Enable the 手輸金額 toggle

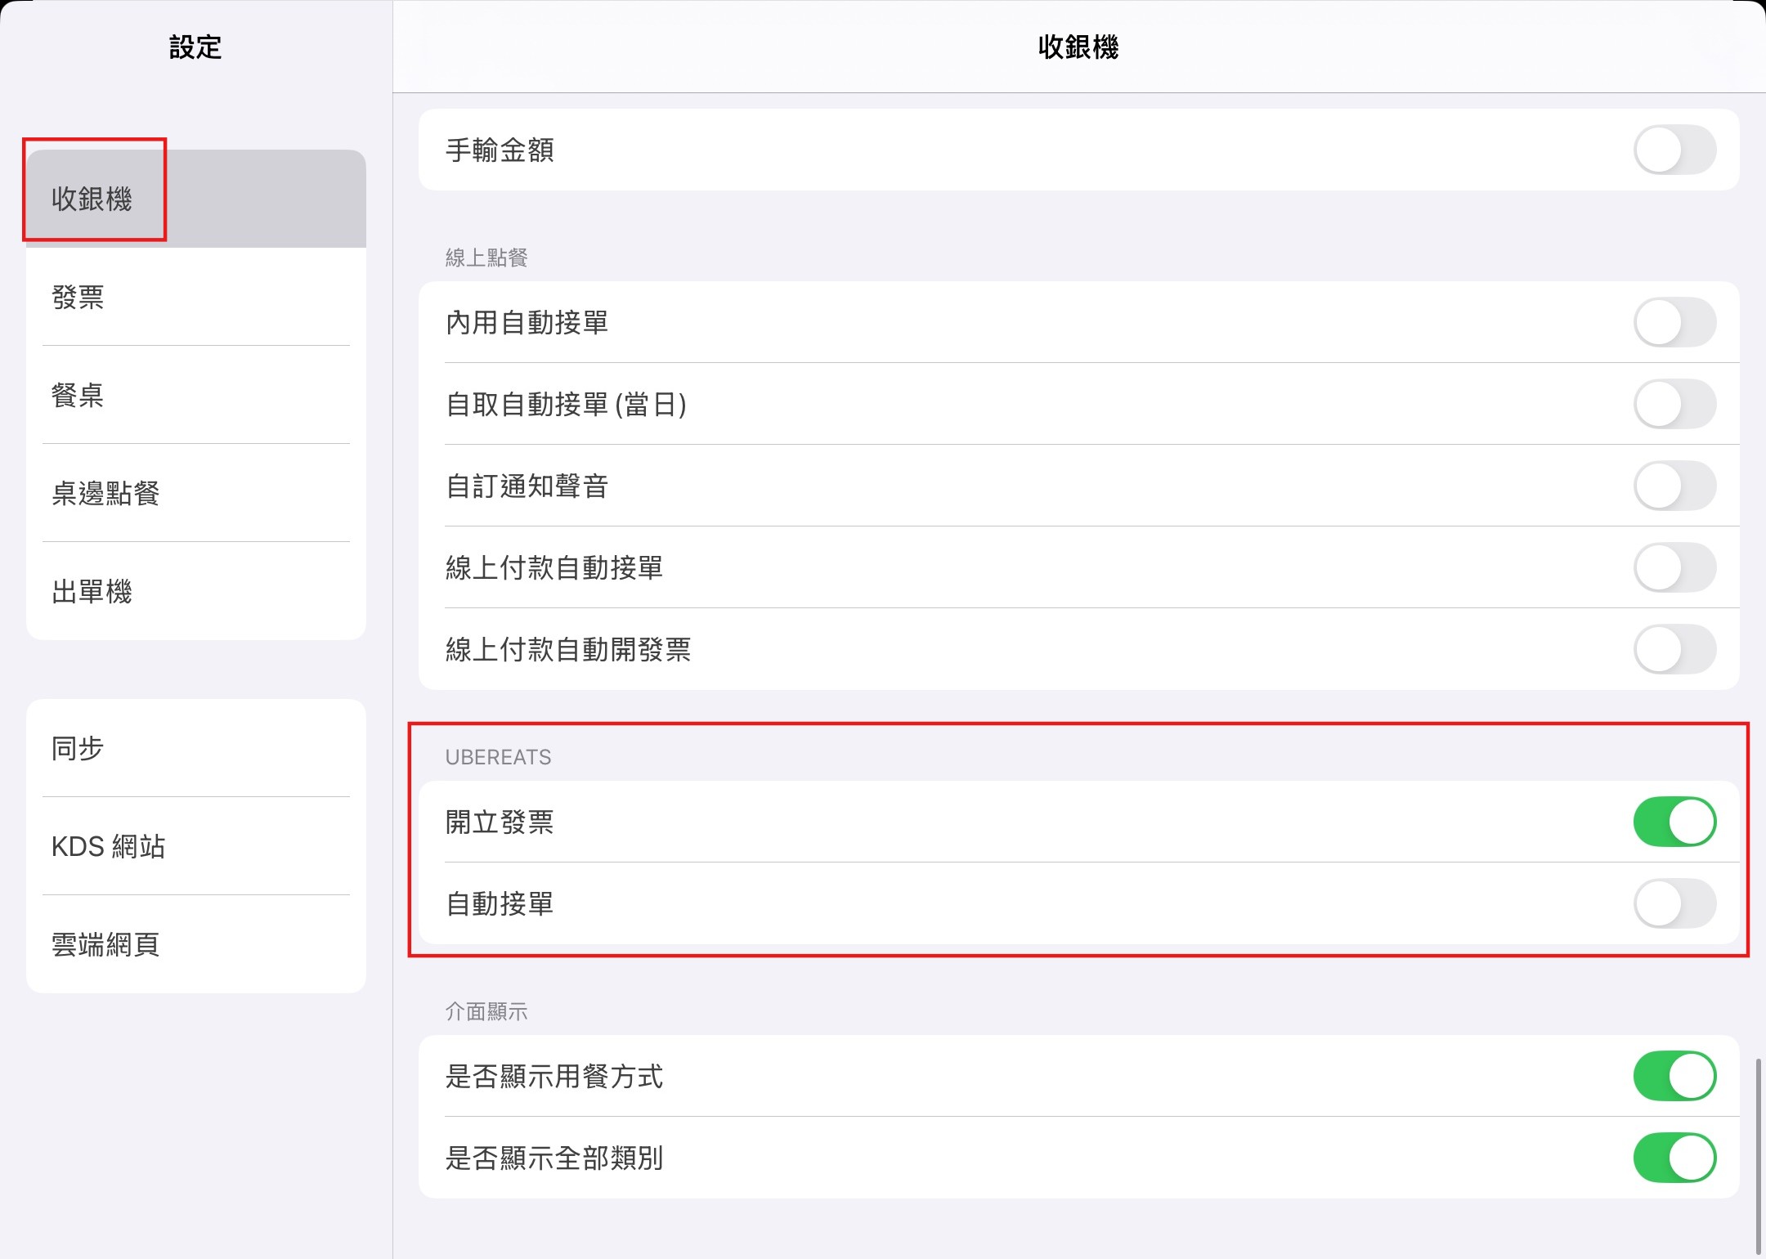[x=1674, y=150]
